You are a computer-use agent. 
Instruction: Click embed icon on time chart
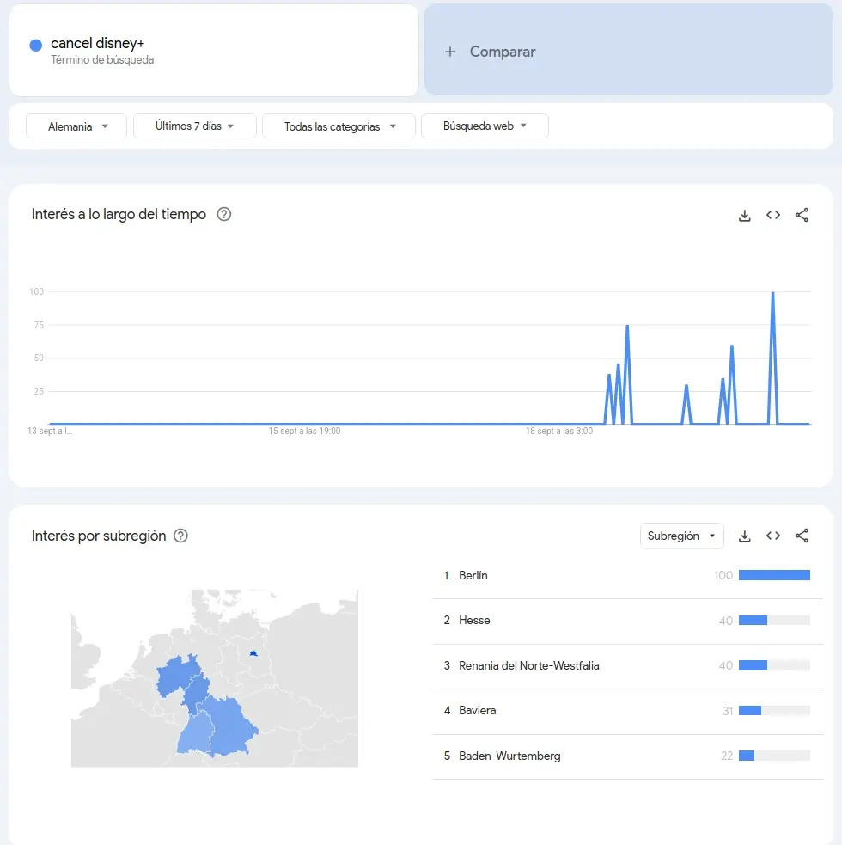point(773,215)
